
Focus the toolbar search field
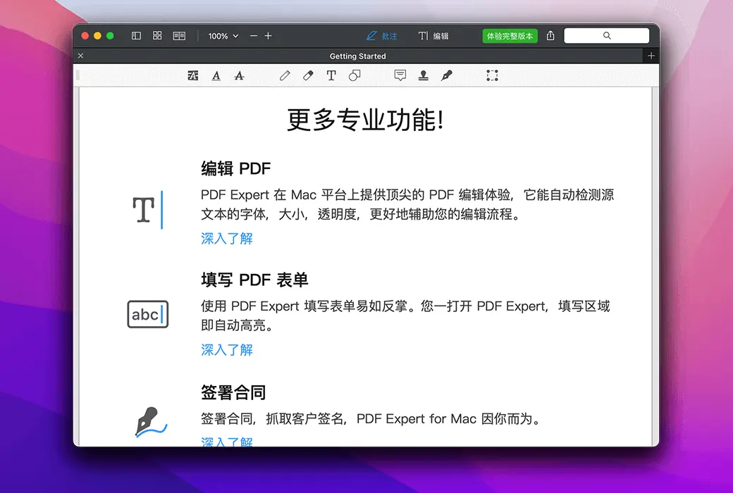(x=606, y=35)
